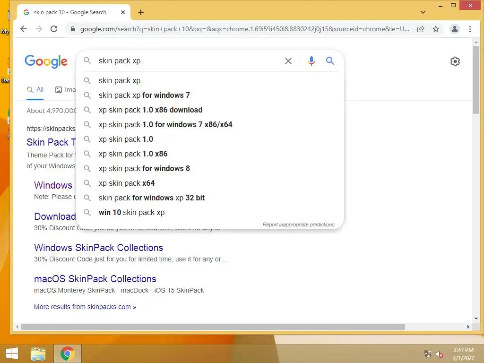Share this page from the address bar
The height and width of the screenshot is (363, 484).
tap(420, 29)
